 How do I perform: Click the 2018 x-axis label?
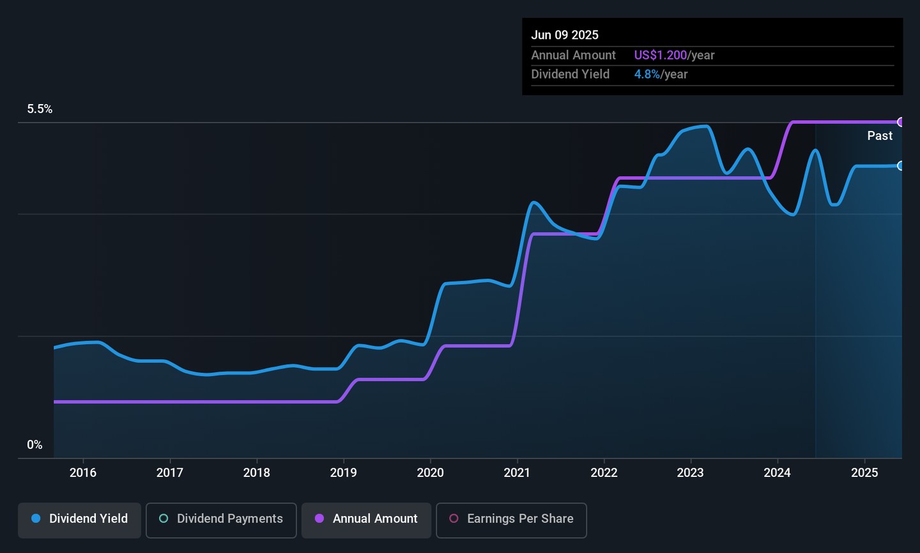click(x=257, y=473)
